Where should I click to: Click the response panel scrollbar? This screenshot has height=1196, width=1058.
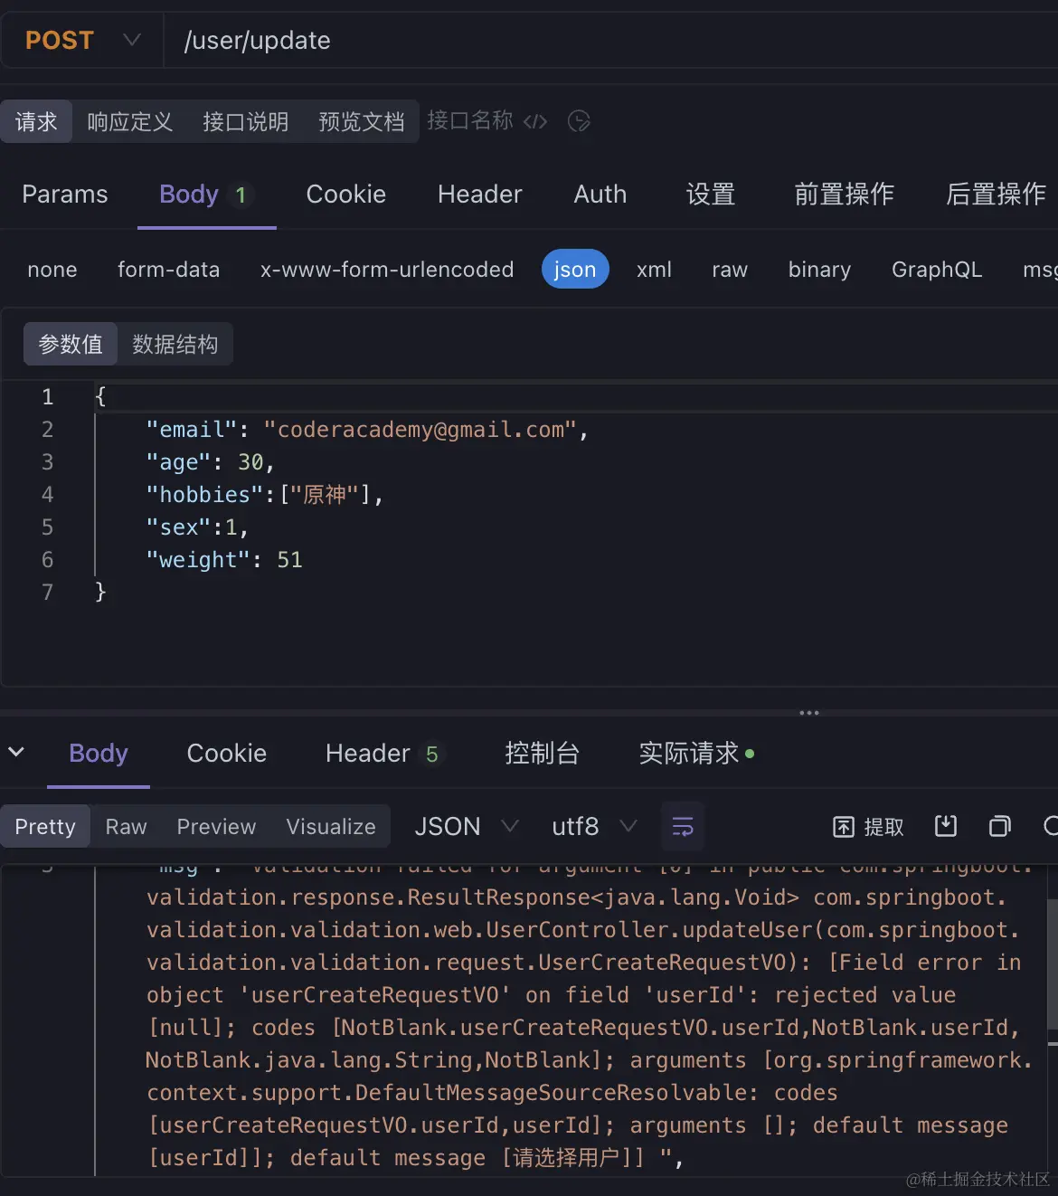tap(1053, 963)
